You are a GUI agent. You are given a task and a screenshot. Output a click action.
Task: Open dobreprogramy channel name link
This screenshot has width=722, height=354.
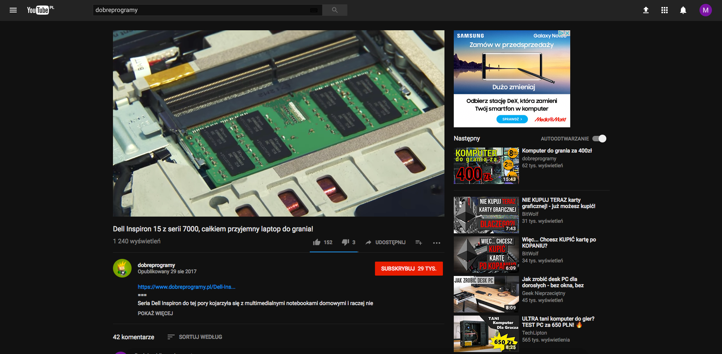coord(156,265)
